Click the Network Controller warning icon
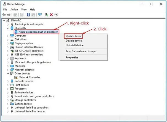 pos(16,77)
